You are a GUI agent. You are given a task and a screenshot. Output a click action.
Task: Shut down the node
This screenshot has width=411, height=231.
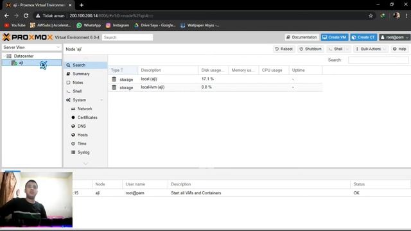coord(311,49)
